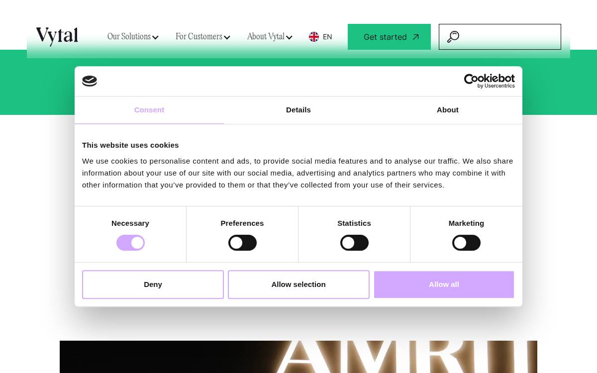This screenshot has height=373, width=597.
Task: Click the search magnifier icon
Action: 453,37
